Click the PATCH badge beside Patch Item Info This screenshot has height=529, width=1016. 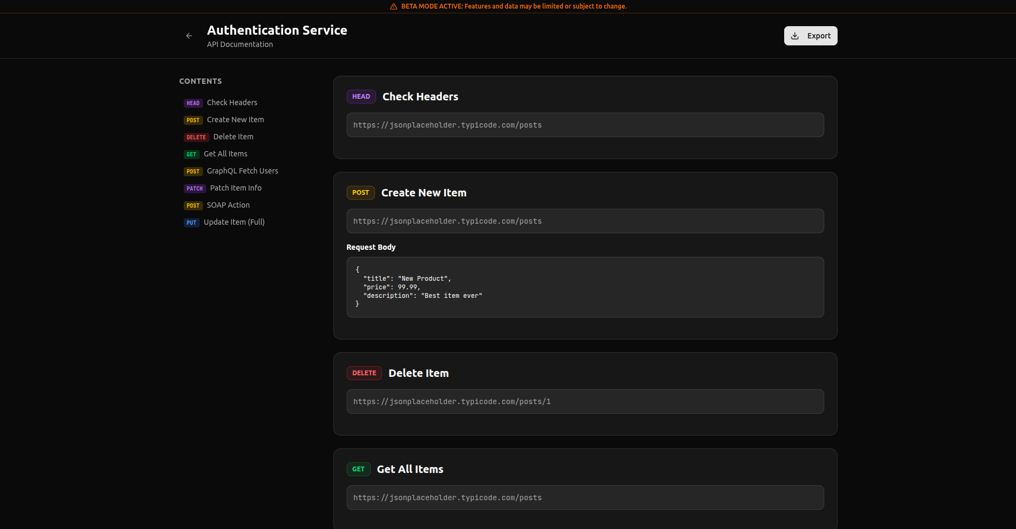coord(194,188)
